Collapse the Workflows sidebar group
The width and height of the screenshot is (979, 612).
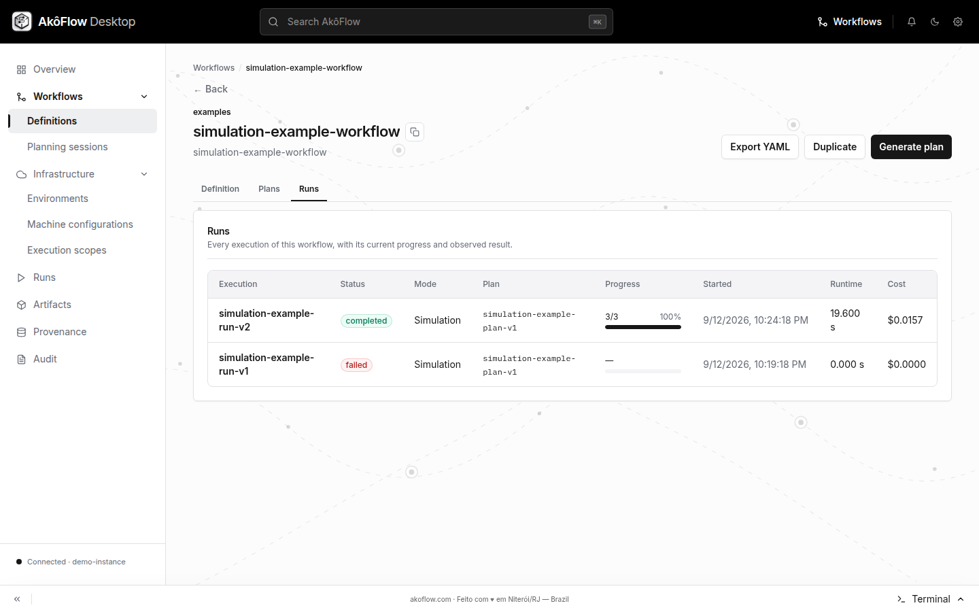(x=144, y=97)
